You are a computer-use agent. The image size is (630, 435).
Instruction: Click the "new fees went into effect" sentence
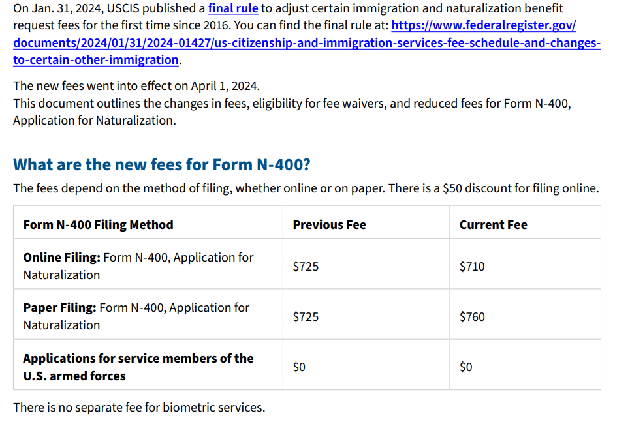[136, 86]
